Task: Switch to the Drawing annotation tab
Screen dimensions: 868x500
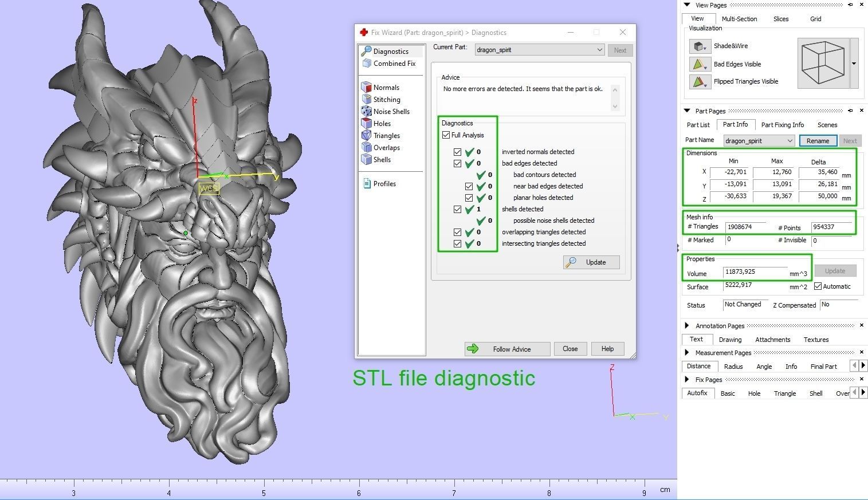Action: click(730, 340)
